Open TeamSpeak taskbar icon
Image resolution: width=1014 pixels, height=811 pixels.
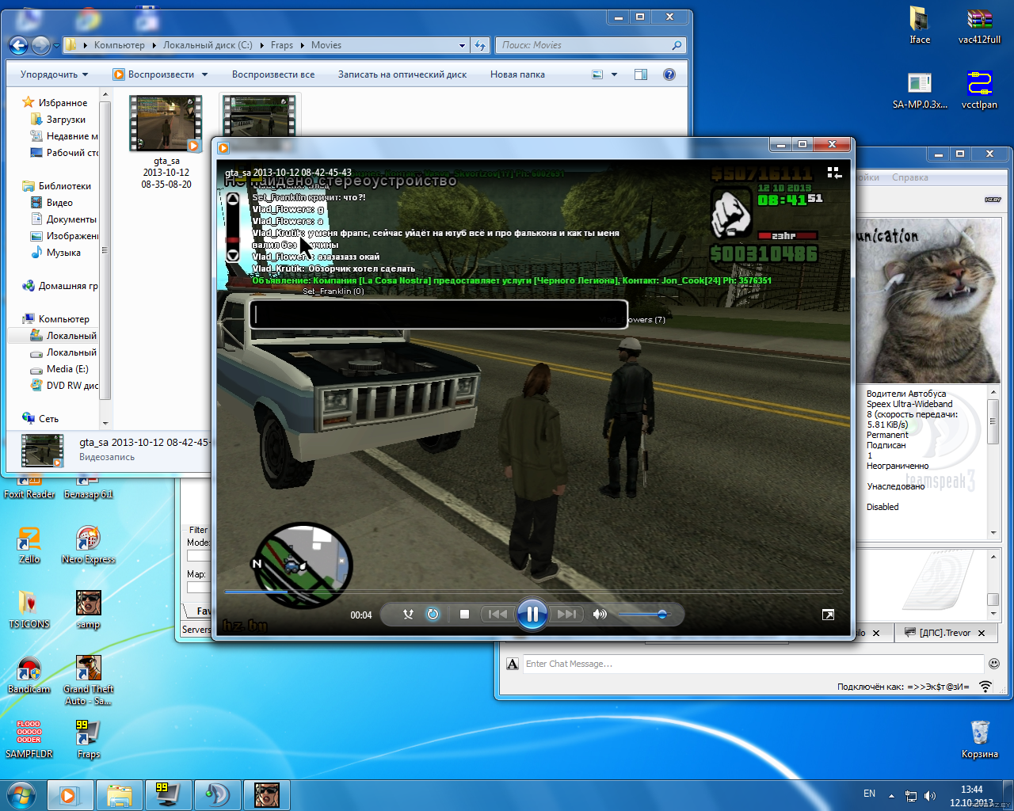218,794
